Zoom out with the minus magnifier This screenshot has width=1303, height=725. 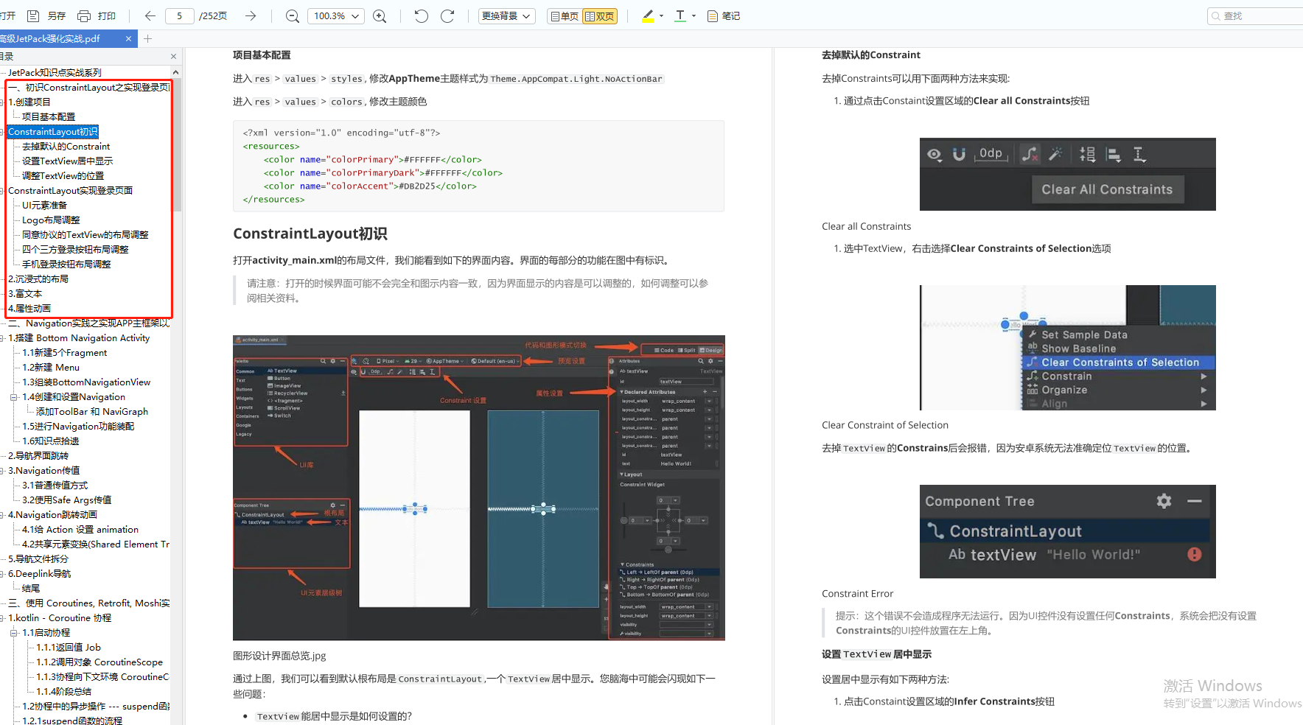pos(293,15)
